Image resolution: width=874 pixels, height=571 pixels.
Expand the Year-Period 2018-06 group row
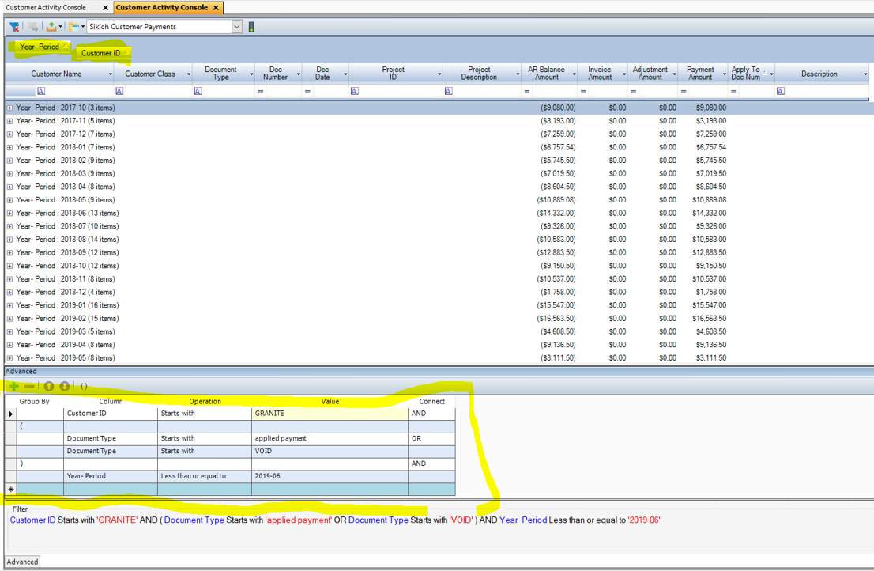click(x=9, y=213)
